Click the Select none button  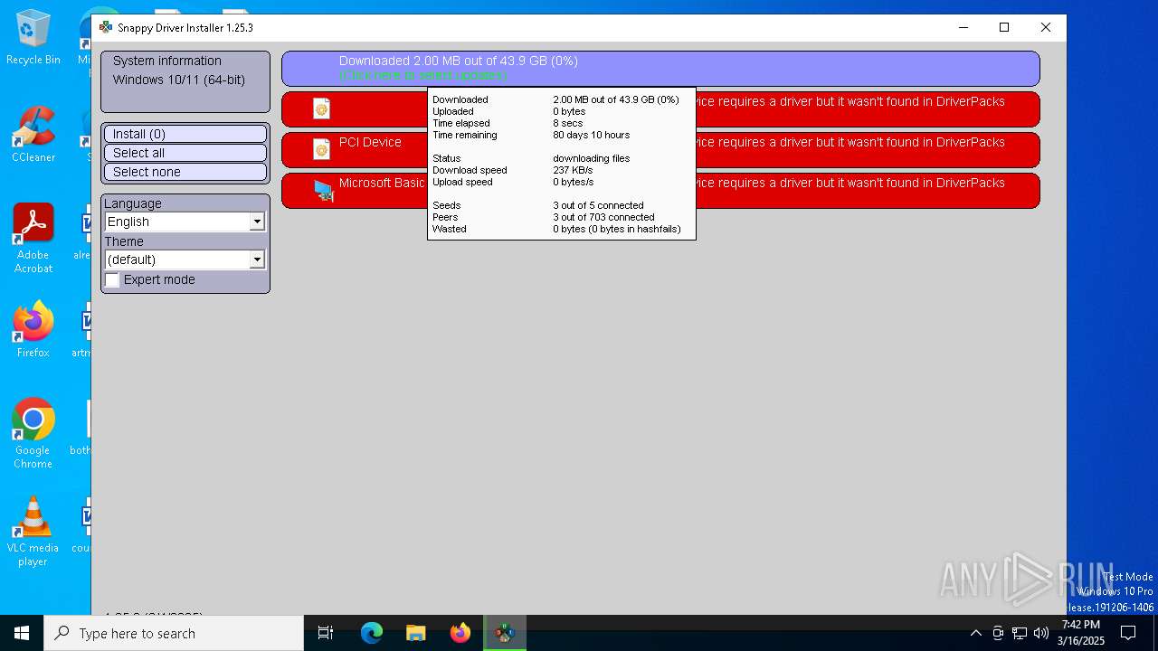click(185, 172)
